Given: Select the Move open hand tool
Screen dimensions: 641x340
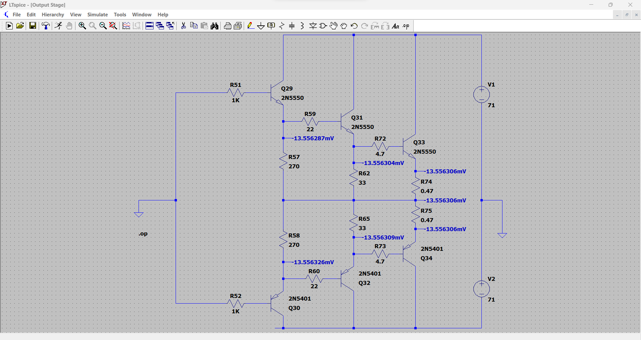Looking at the screenshot, I should pos(334,26).
